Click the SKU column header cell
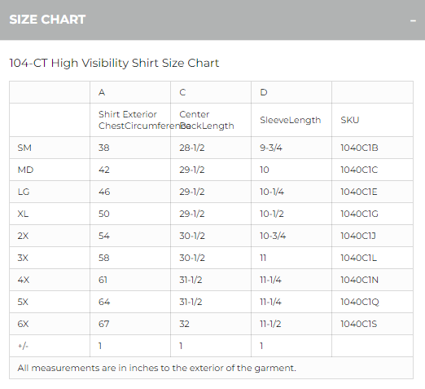The height and width of the screenshot is (389, 425). [372, 120]
